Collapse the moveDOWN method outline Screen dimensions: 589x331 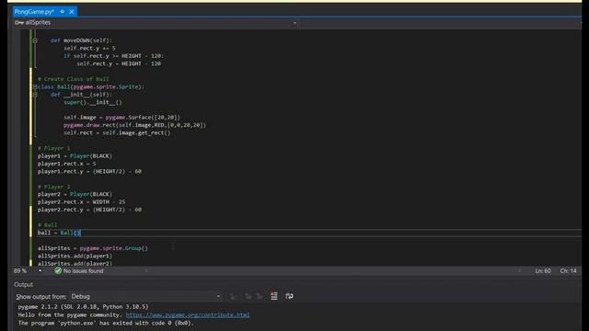(x=35, y=40)
